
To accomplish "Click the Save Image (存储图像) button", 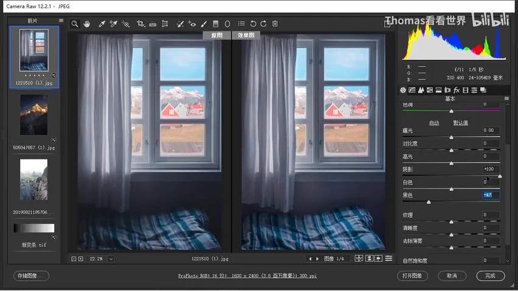I will (32, 276).
